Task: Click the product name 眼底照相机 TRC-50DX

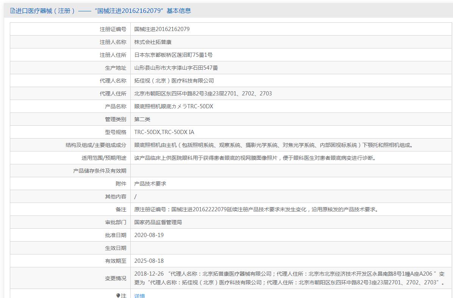Action: pyautogui.click(x=173, y=106)
